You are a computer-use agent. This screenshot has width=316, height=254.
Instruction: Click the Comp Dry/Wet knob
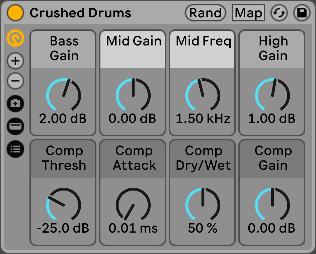(x=203, y=205)
